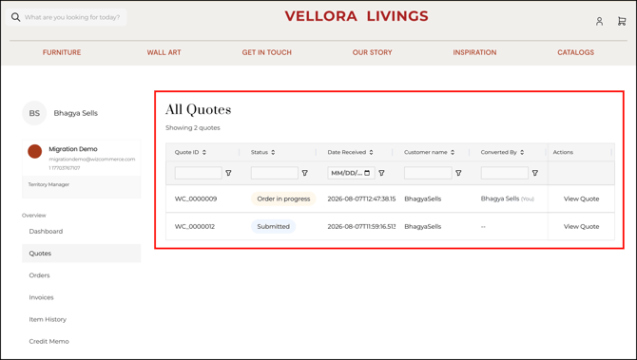Open the WALL ART menu
This screenshot has height=360, width=637.
pos(164,52)
